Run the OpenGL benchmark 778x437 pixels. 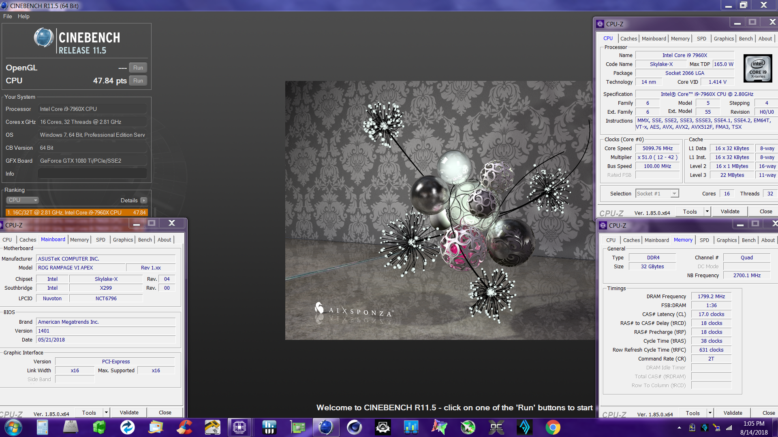click(x=138, y=68)
